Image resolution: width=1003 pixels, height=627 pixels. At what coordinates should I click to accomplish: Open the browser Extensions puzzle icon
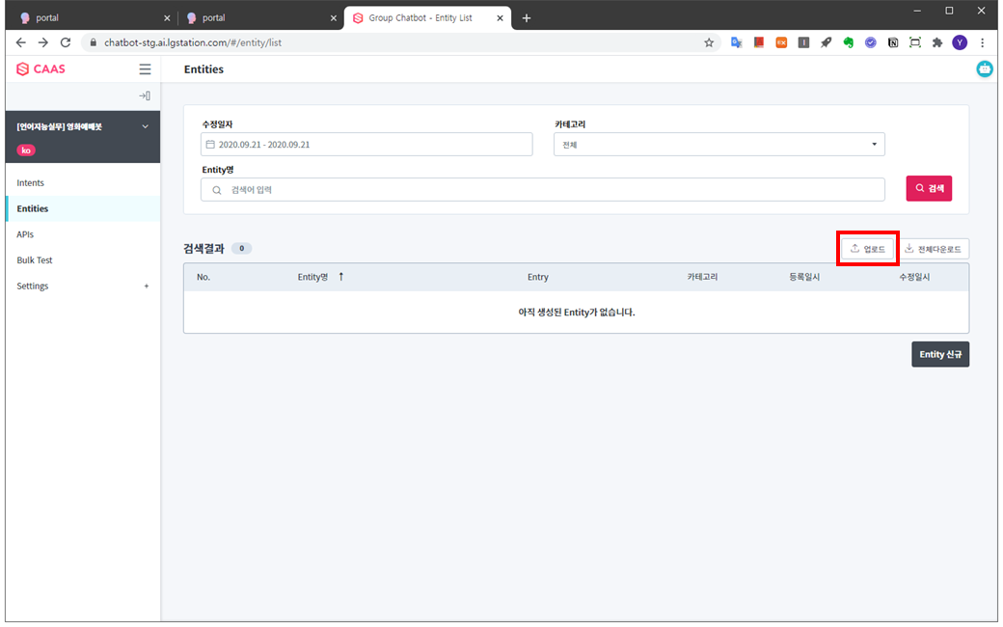click(936, 42)
